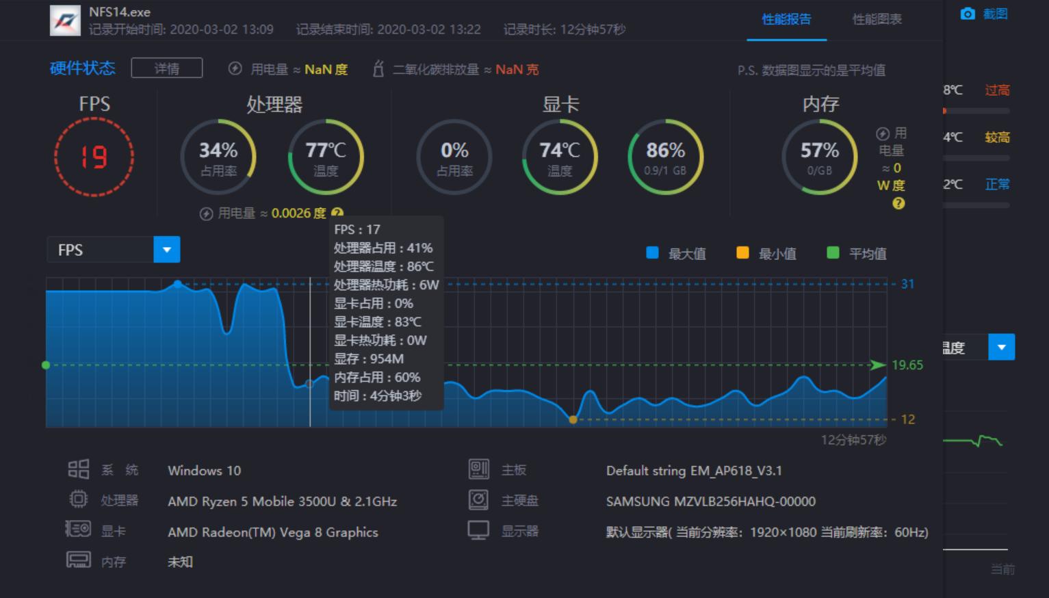Click the 详情 details button
1049x598 pixels.
166,68
